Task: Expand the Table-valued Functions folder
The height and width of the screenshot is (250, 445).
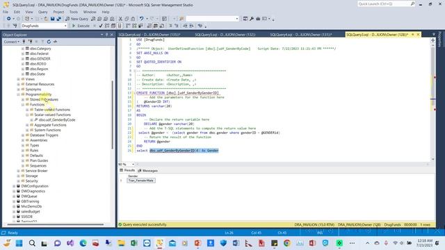Action: tap(28, 110)
